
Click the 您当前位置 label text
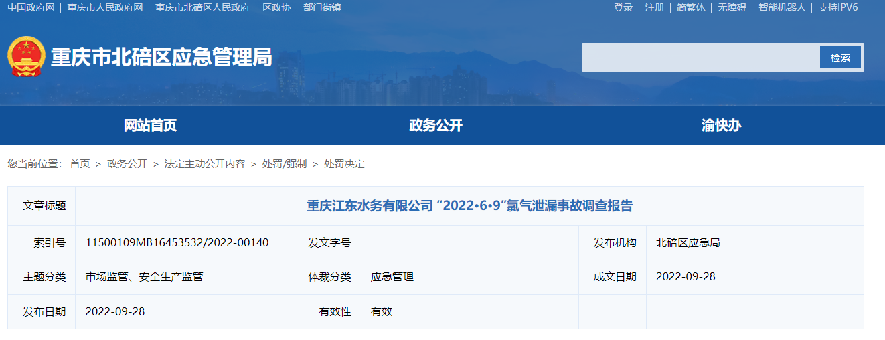pyautogui.click(x=34, y=164)
